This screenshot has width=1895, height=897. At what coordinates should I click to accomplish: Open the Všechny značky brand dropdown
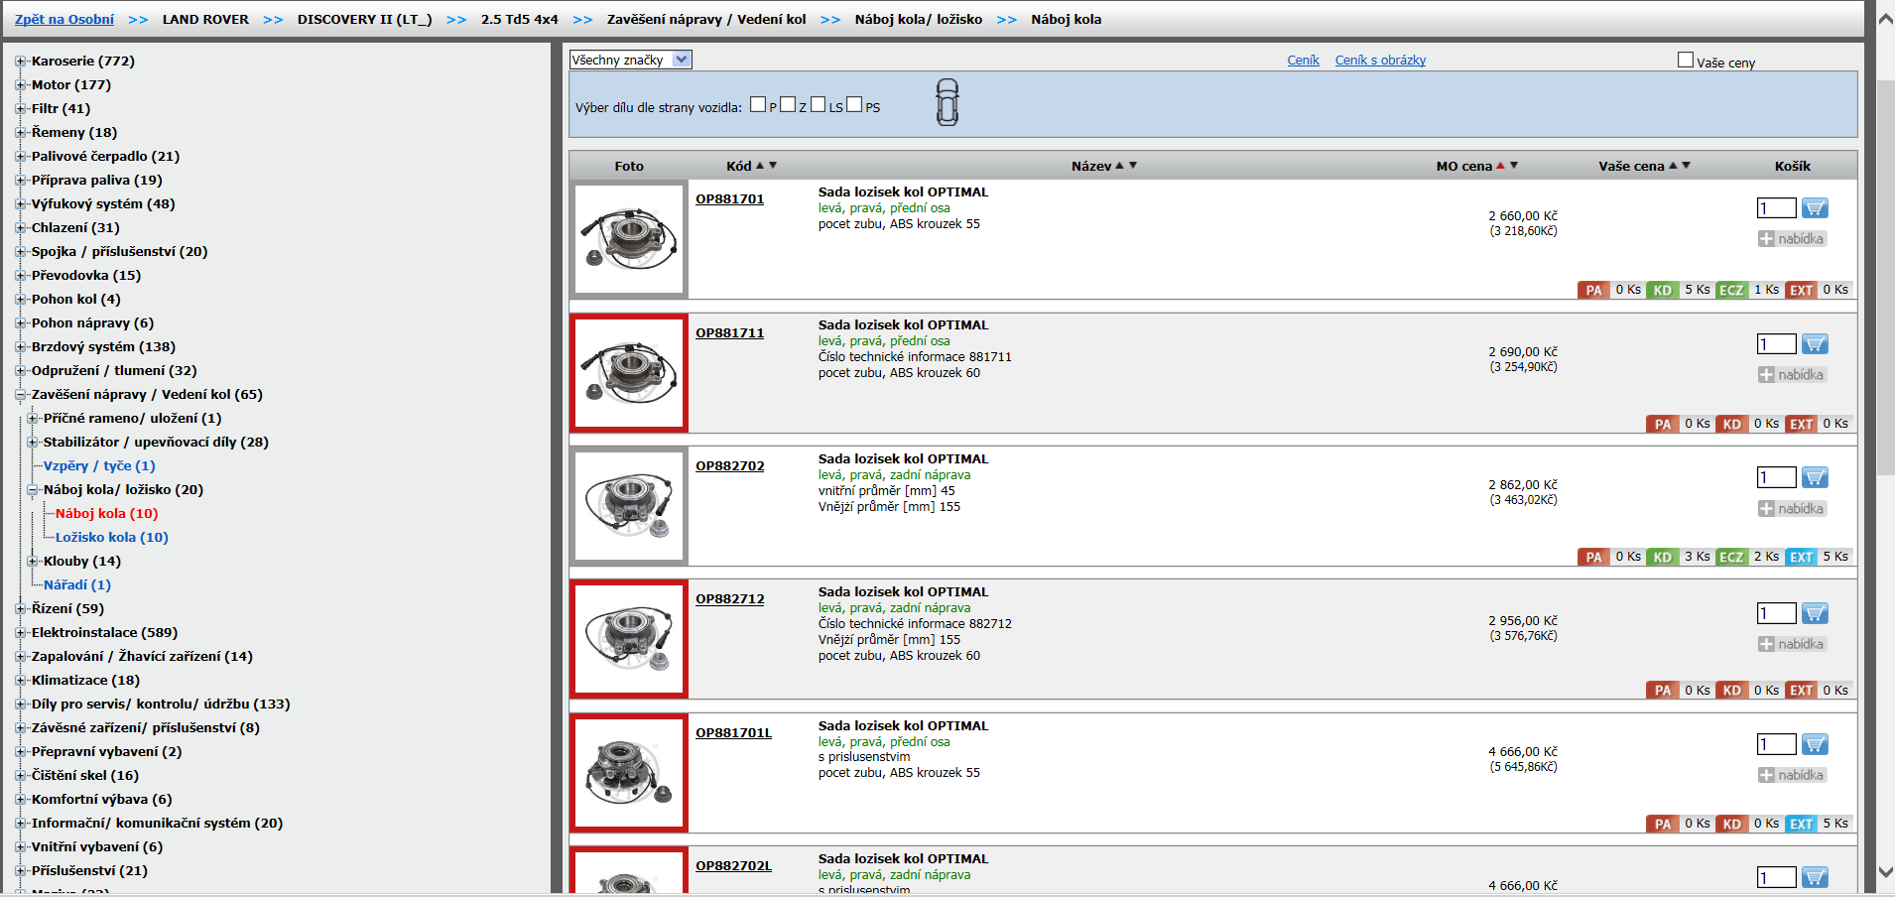click(630, 61)
